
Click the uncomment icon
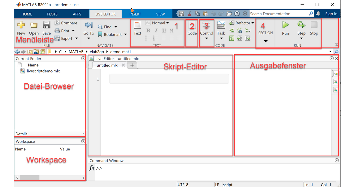point(240,31)
